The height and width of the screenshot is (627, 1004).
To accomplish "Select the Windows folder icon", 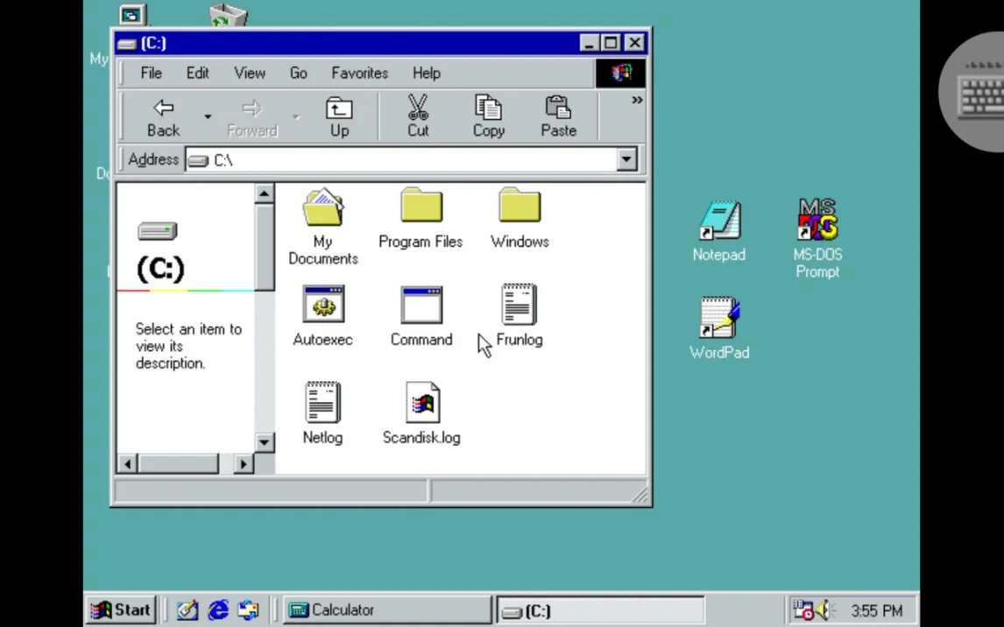I will pos(519,208).
